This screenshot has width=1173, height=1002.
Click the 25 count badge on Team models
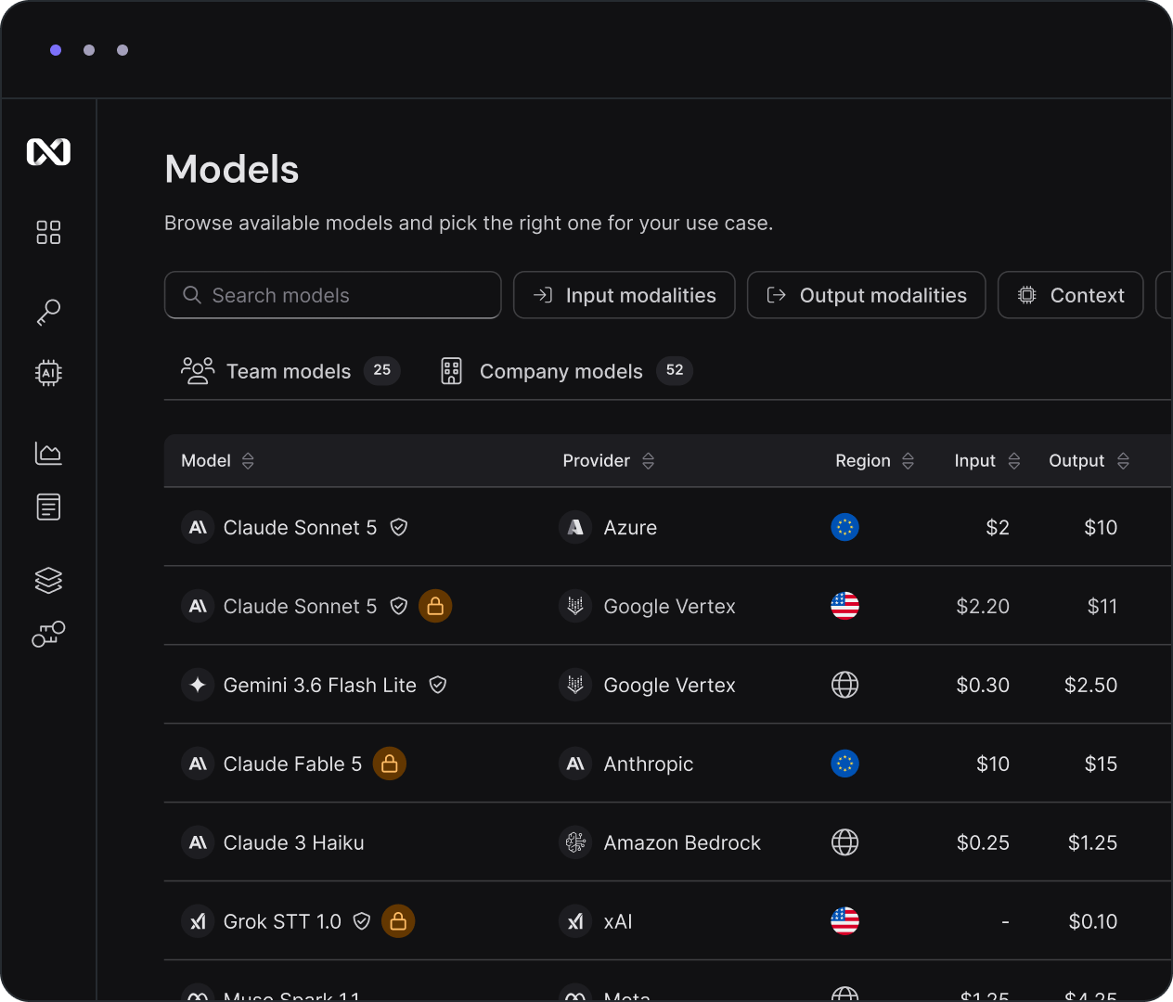point(382,370)
